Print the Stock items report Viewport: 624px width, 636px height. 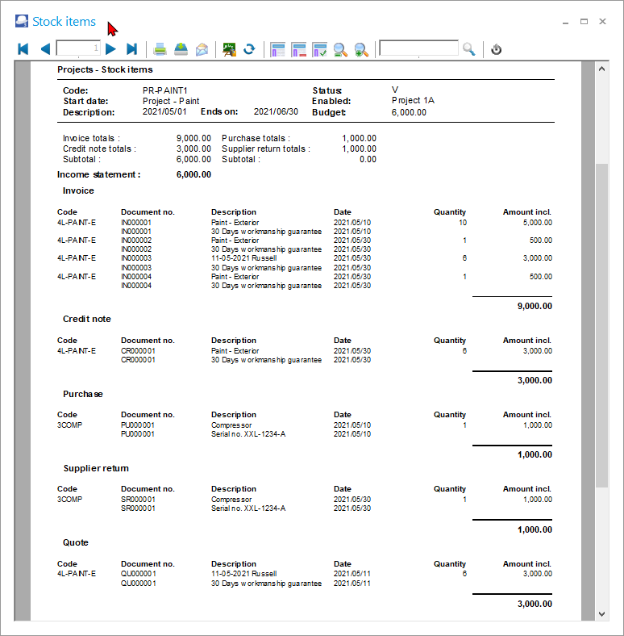pyautogui.click(x=160, y=49)
